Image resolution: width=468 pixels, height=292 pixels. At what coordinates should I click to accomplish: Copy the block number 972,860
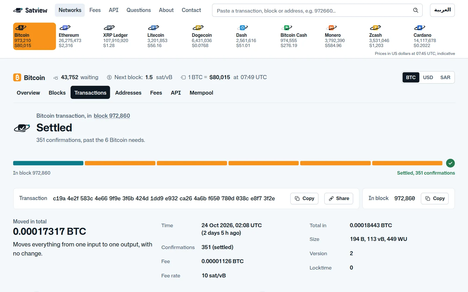tap(435, 199)
